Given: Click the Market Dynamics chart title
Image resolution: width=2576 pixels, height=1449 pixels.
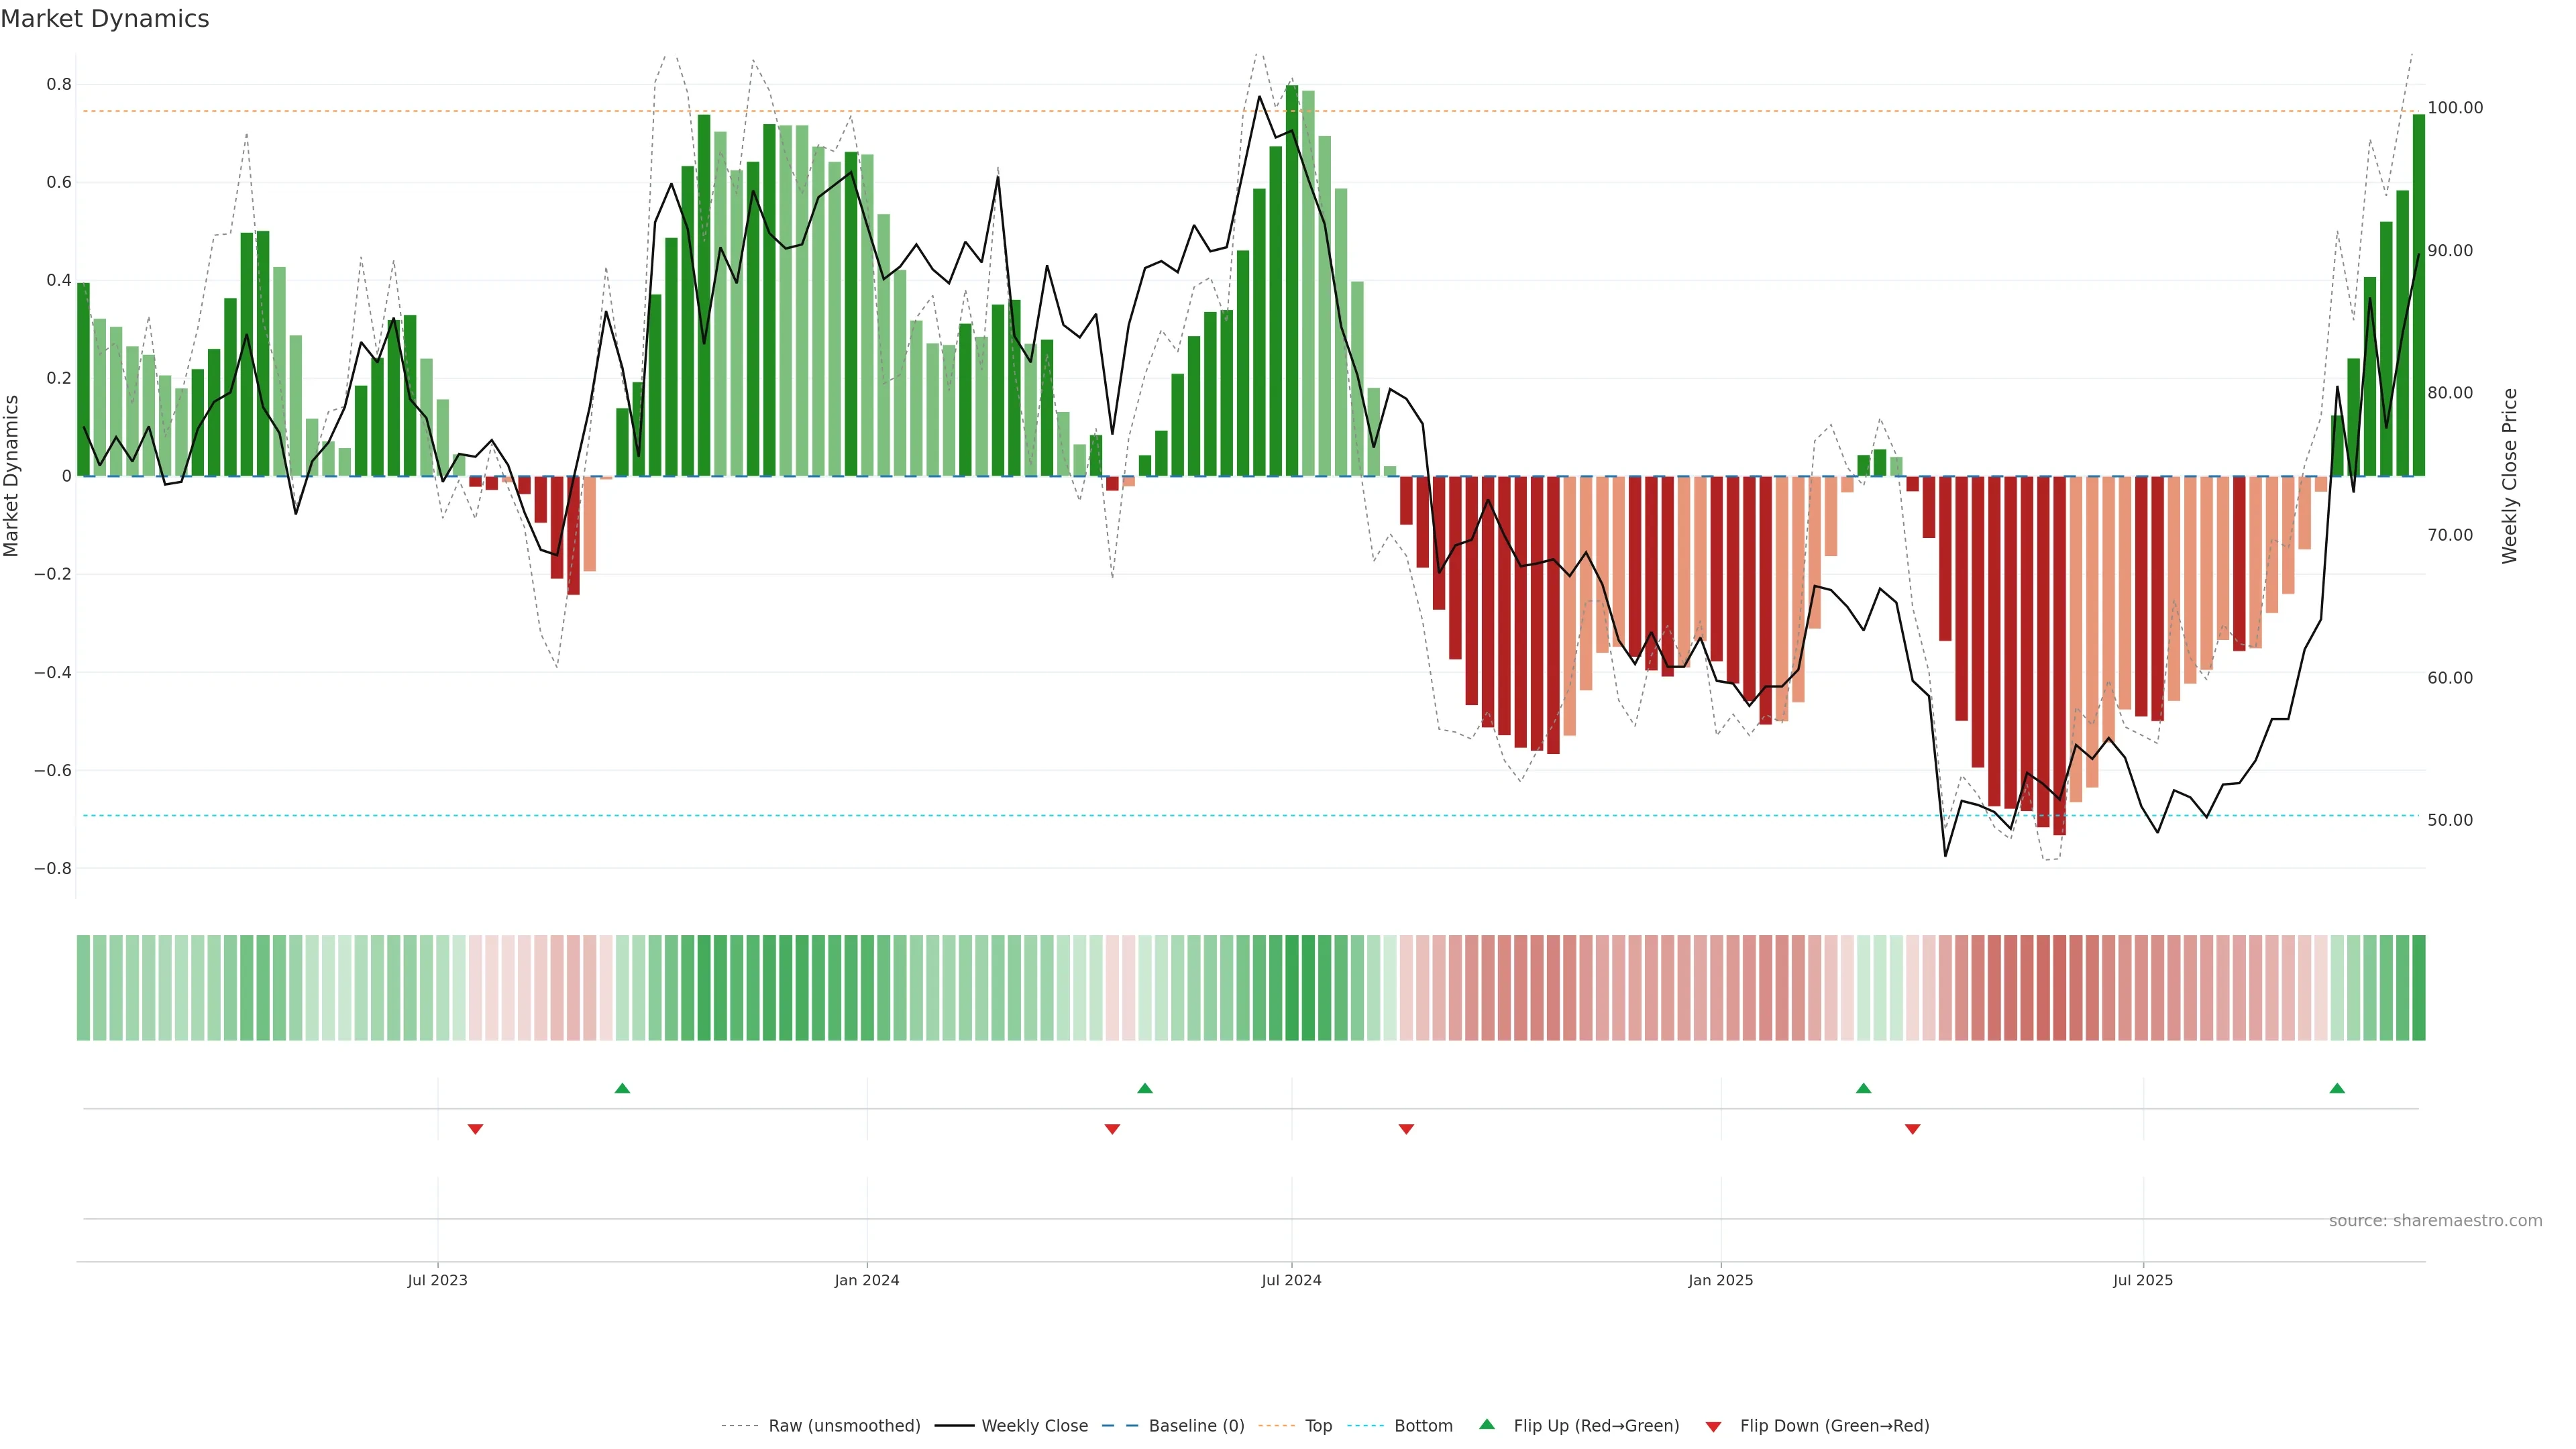Looking at the screenshot, I should [x=105, y=19].
